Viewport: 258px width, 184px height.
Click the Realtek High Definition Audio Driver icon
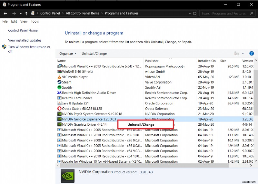tap(59, 92)
